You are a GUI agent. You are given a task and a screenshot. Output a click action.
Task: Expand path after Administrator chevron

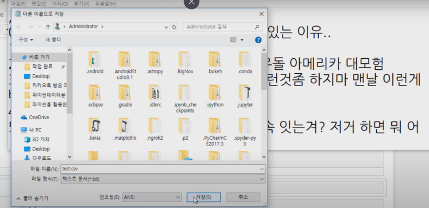point(102,27)
